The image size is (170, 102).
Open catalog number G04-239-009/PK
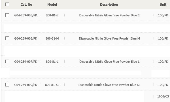click(x=26, y=85)
